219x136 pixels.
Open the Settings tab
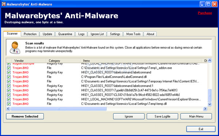[x=115, y=34]
